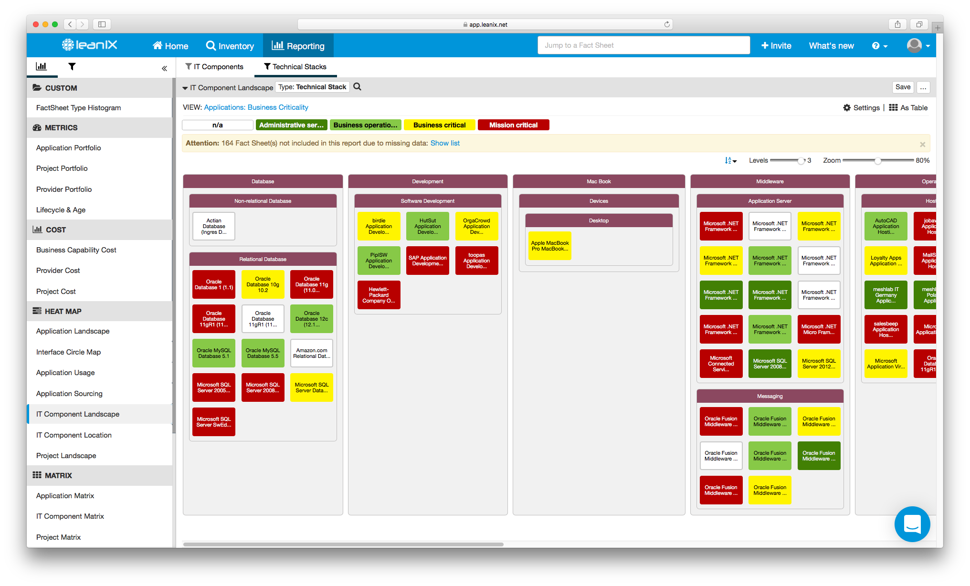The image size is (970, 586).
Task: Dismiss the attention warning banner
Action: pyautogui.click(x=922, y=144)
